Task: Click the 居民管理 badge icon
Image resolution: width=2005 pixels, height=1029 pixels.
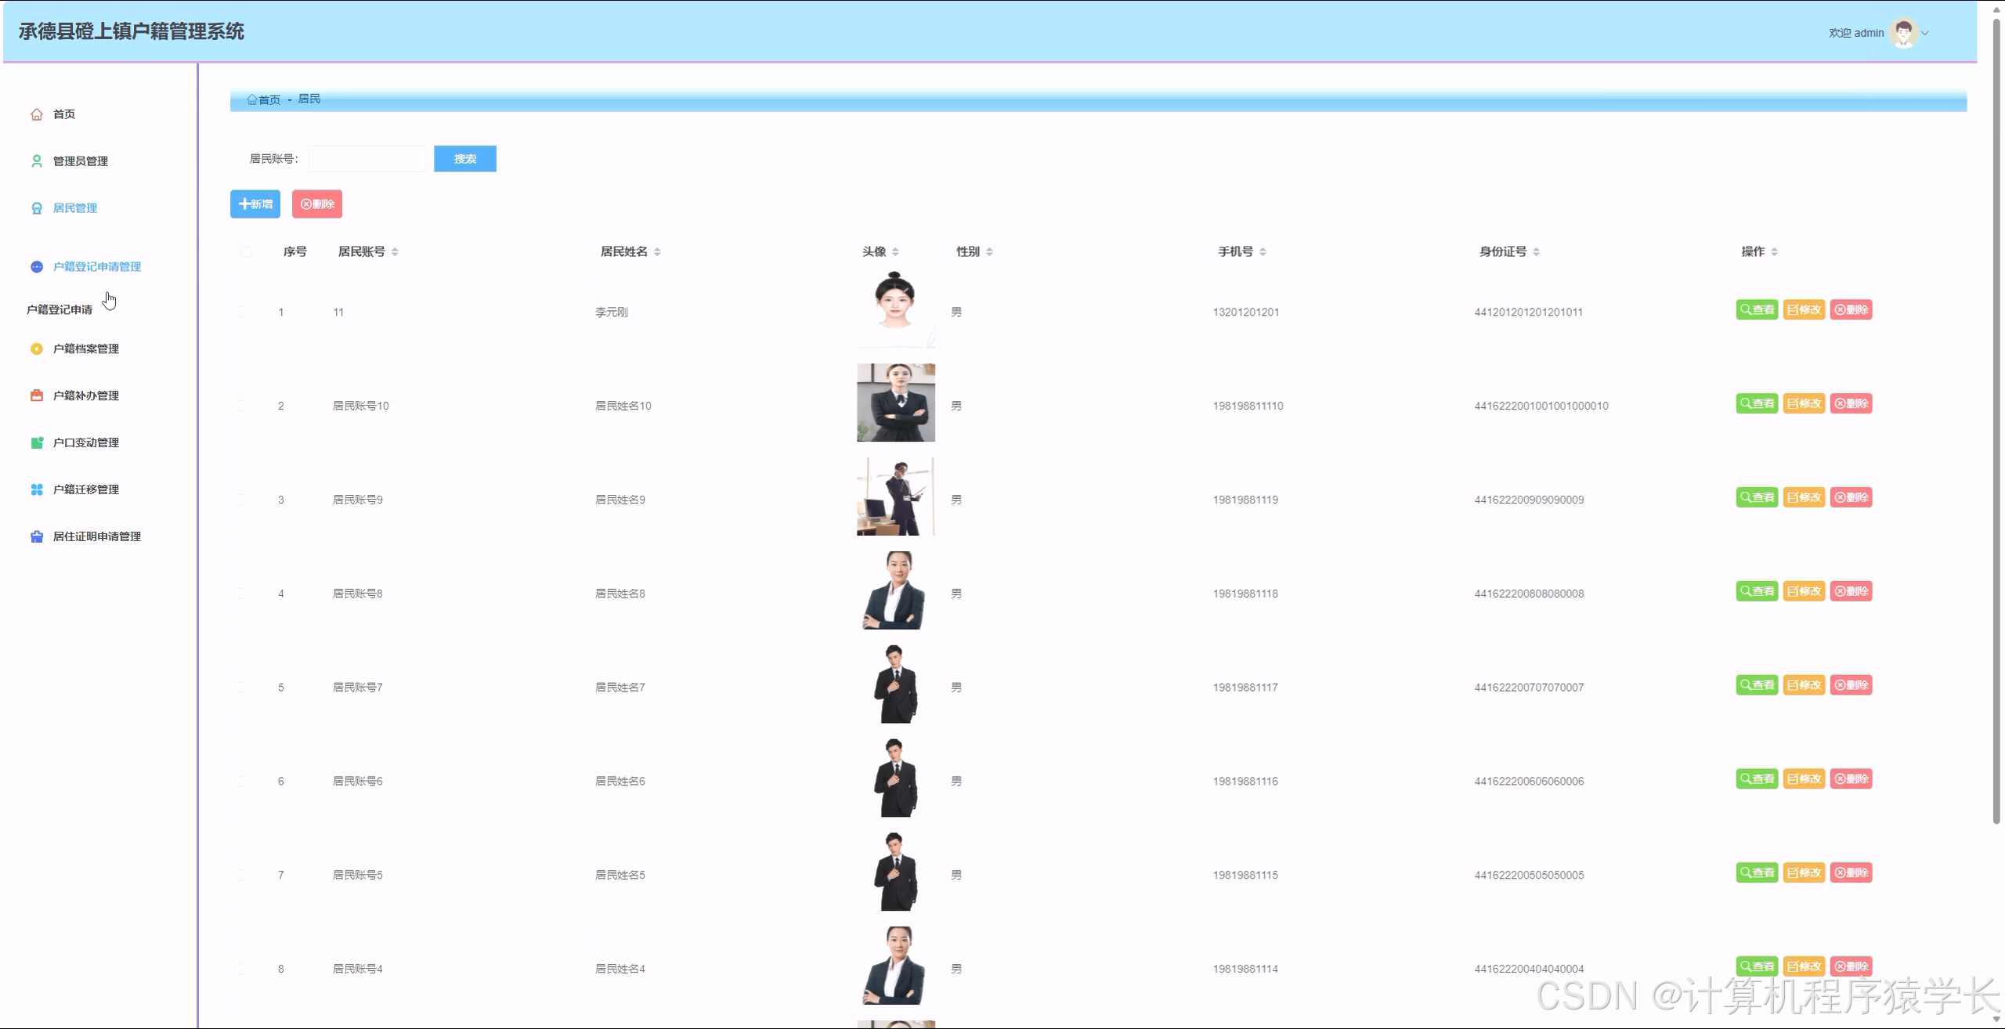Action: tap(36, 208)
